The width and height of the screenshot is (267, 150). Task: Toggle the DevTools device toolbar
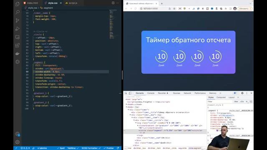(x=130, y=93)
